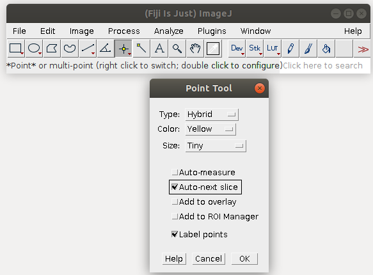Image resolution: width=373 pixels, height=275 pixels.
Task: Select the Rectangle selection tool
Action: (16, 49)
